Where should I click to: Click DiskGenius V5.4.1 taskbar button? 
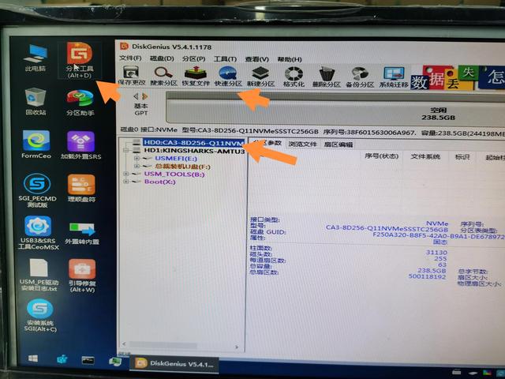tap(174, 364)
